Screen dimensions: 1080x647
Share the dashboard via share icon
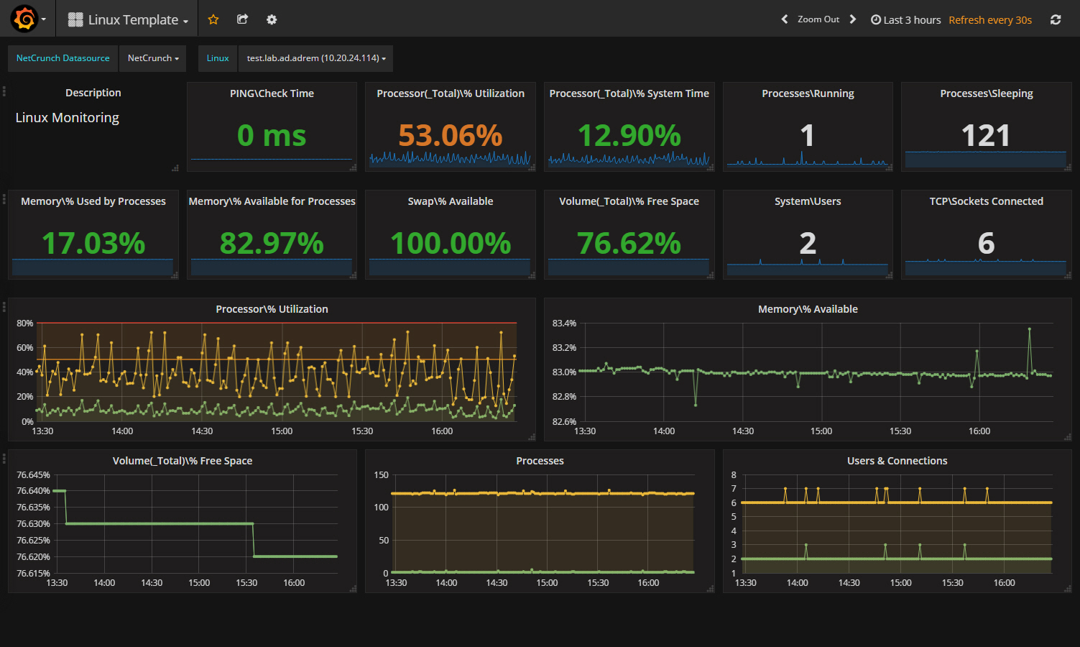point(242,19)
